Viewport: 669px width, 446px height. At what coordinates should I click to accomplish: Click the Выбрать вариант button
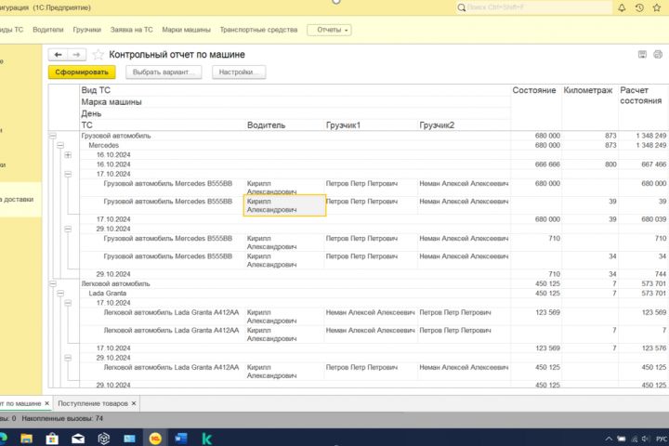tap(164, 72)
